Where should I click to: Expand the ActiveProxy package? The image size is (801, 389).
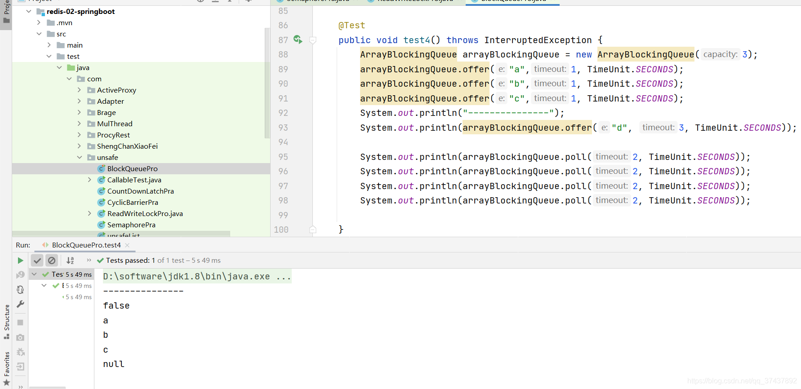(80, 90)
